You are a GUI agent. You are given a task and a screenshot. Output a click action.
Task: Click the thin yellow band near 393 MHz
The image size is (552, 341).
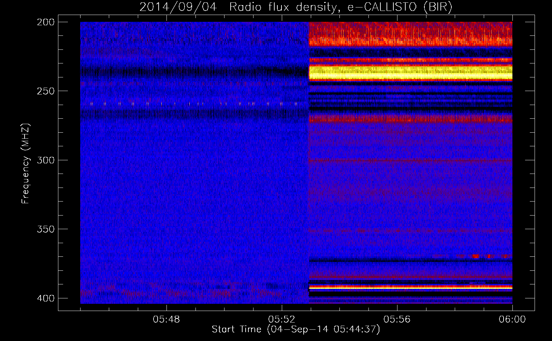click(410, 288)
